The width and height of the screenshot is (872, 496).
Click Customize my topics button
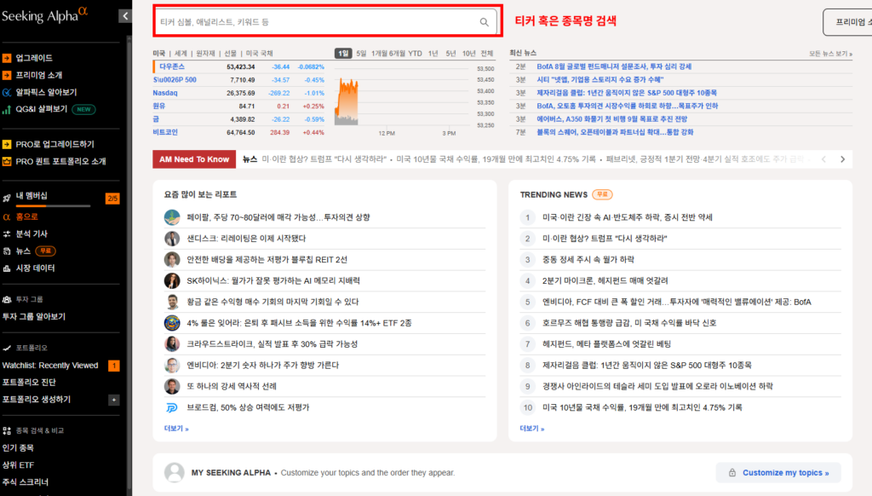[778, 473]
